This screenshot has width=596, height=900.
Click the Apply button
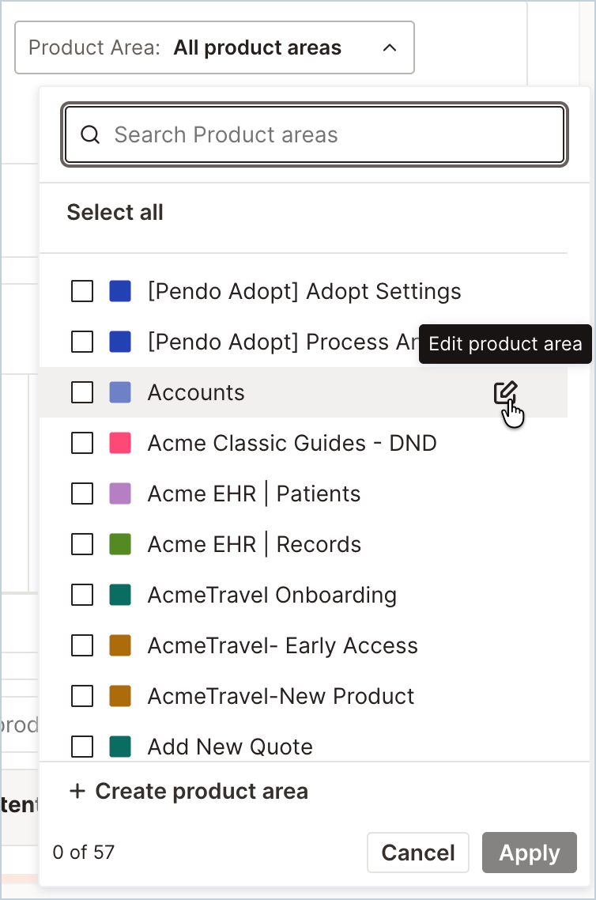coord(530,853)
